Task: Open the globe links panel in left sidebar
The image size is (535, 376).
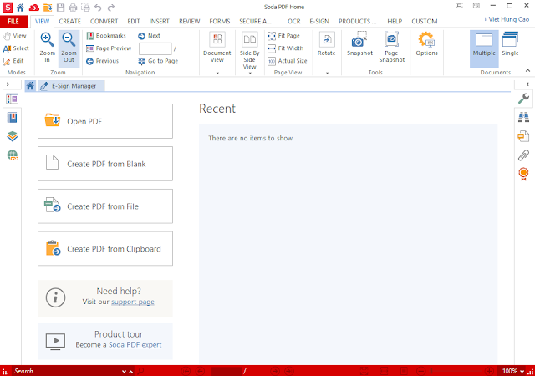Action: pyautogui.click(x=13, y=155)
